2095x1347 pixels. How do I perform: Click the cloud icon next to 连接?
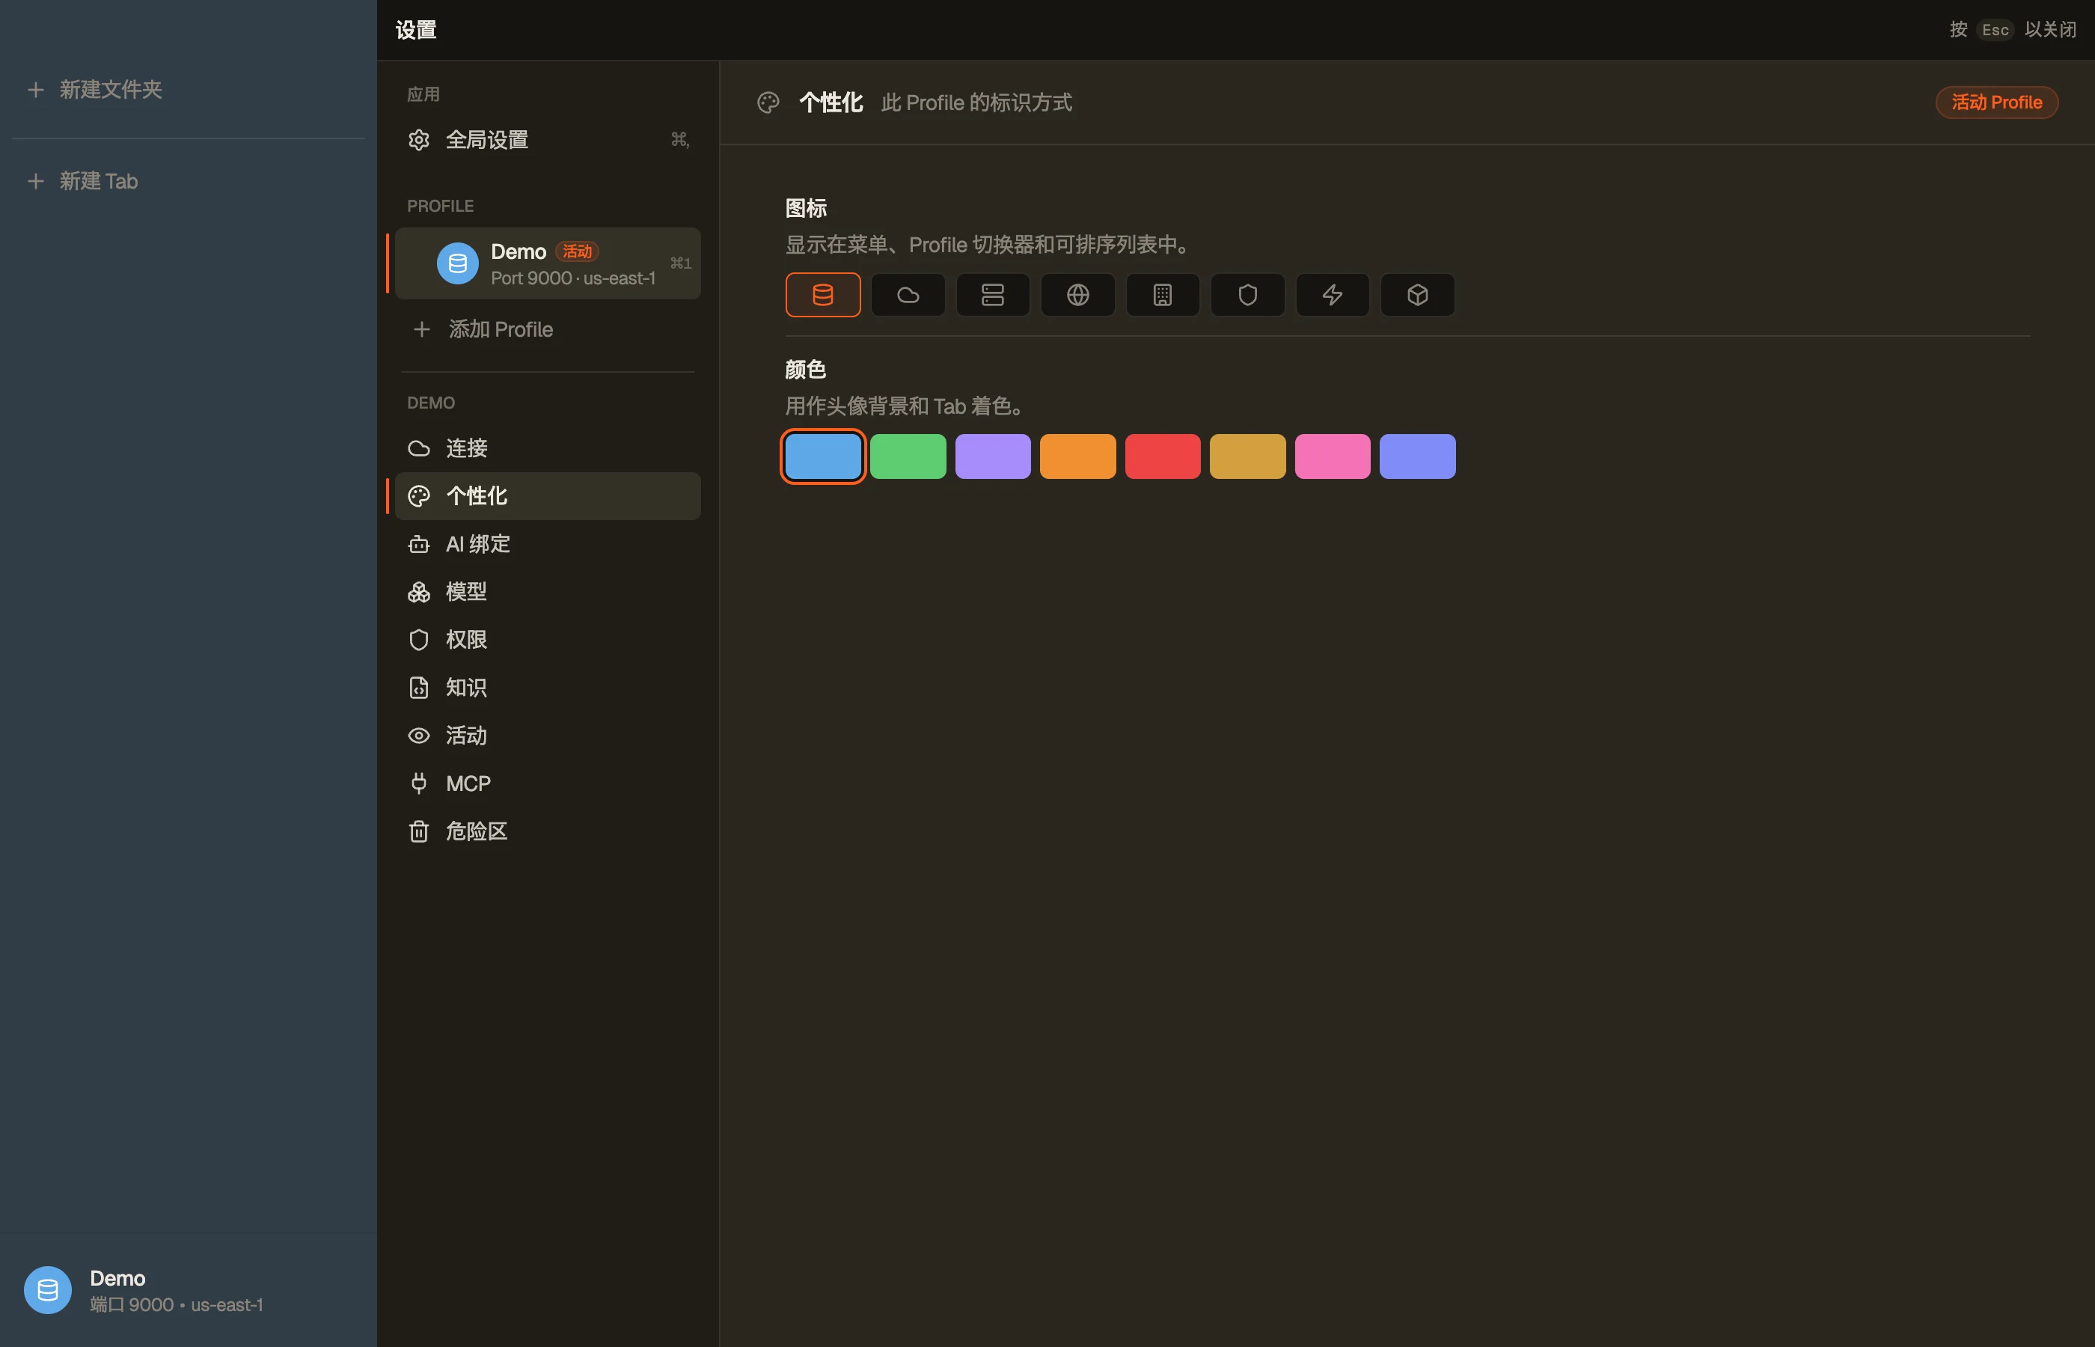click(x=419, y=448)
